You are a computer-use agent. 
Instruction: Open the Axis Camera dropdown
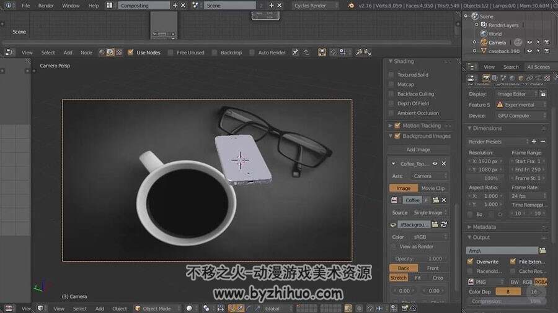429,176
